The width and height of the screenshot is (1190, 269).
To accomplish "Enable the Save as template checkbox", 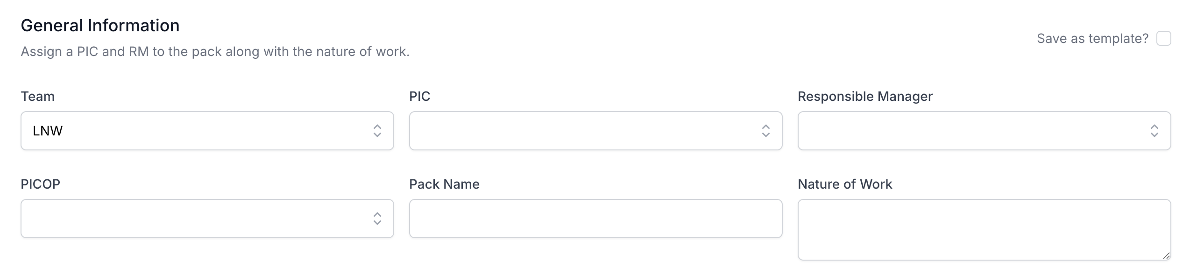I will (1163, 38).
